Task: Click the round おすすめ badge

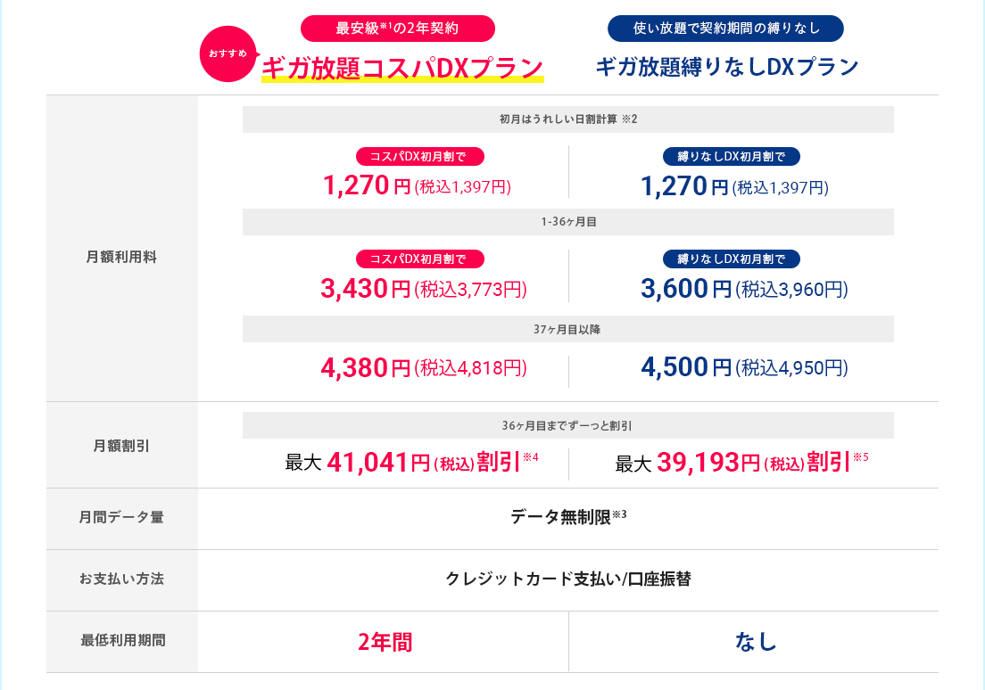Action: [x=228, y=54]
